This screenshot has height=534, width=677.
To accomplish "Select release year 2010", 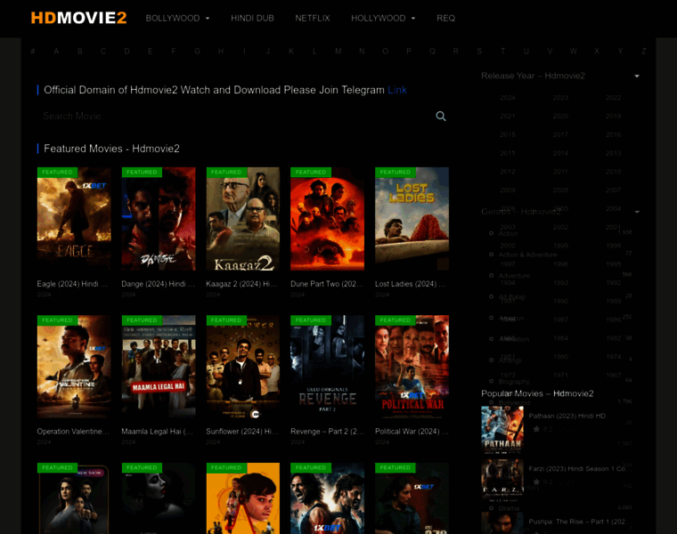I will (x=613, y=172).
